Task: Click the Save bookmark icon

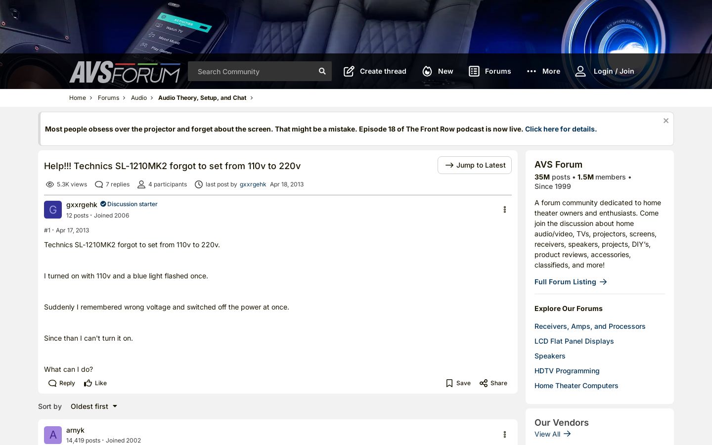Action: 449,383
